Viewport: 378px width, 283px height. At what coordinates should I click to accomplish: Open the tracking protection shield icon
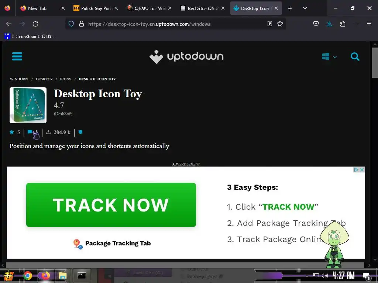pyautogui.click(x=71, y=24)
